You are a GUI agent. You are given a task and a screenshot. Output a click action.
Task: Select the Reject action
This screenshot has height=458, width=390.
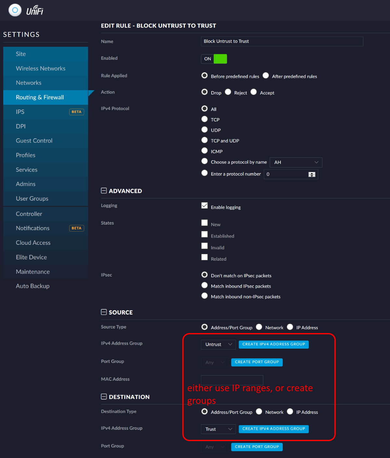(228, 92)
